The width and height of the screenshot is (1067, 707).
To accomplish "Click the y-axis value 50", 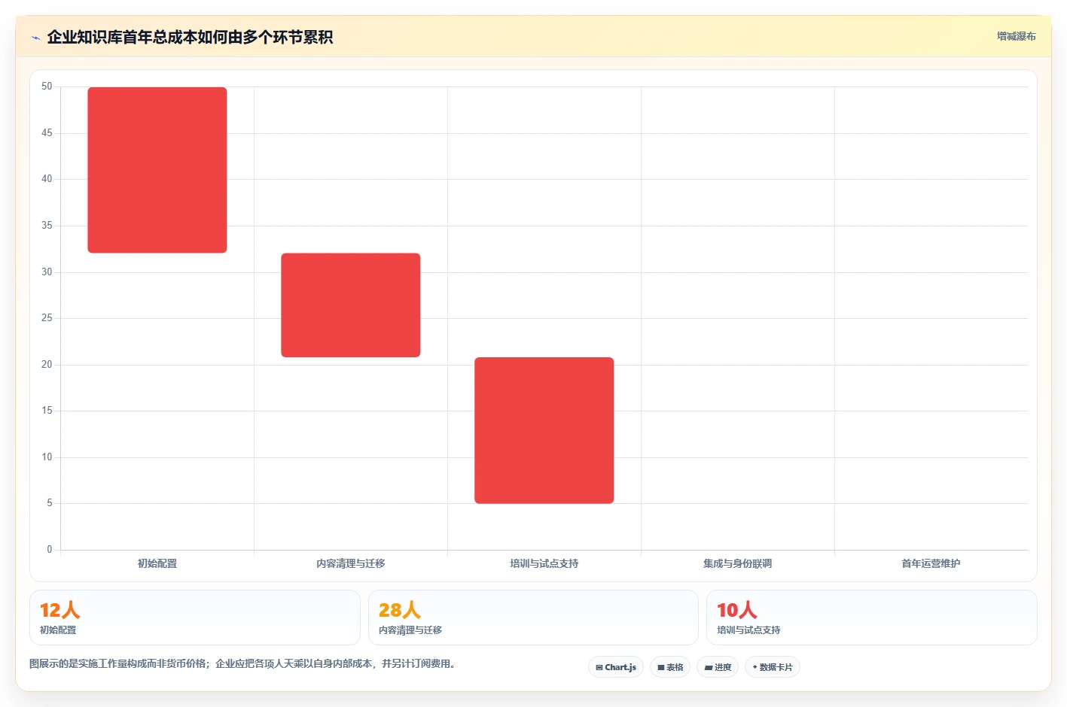I will coord(47,86).
